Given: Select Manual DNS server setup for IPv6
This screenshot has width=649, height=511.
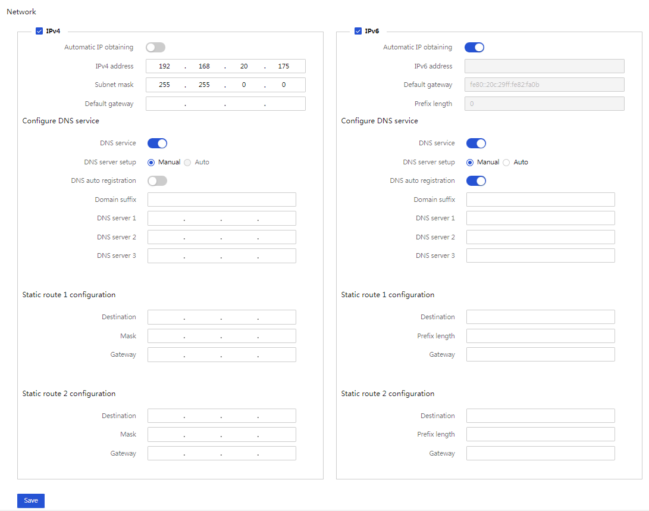Looking at the screenshot, I should pos(470,163).
